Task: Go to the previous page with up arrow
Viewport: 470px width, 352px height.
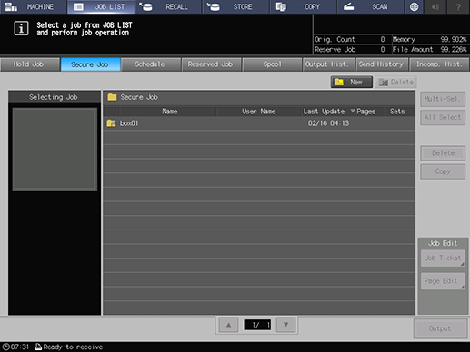Action: [x=228, y=325]
